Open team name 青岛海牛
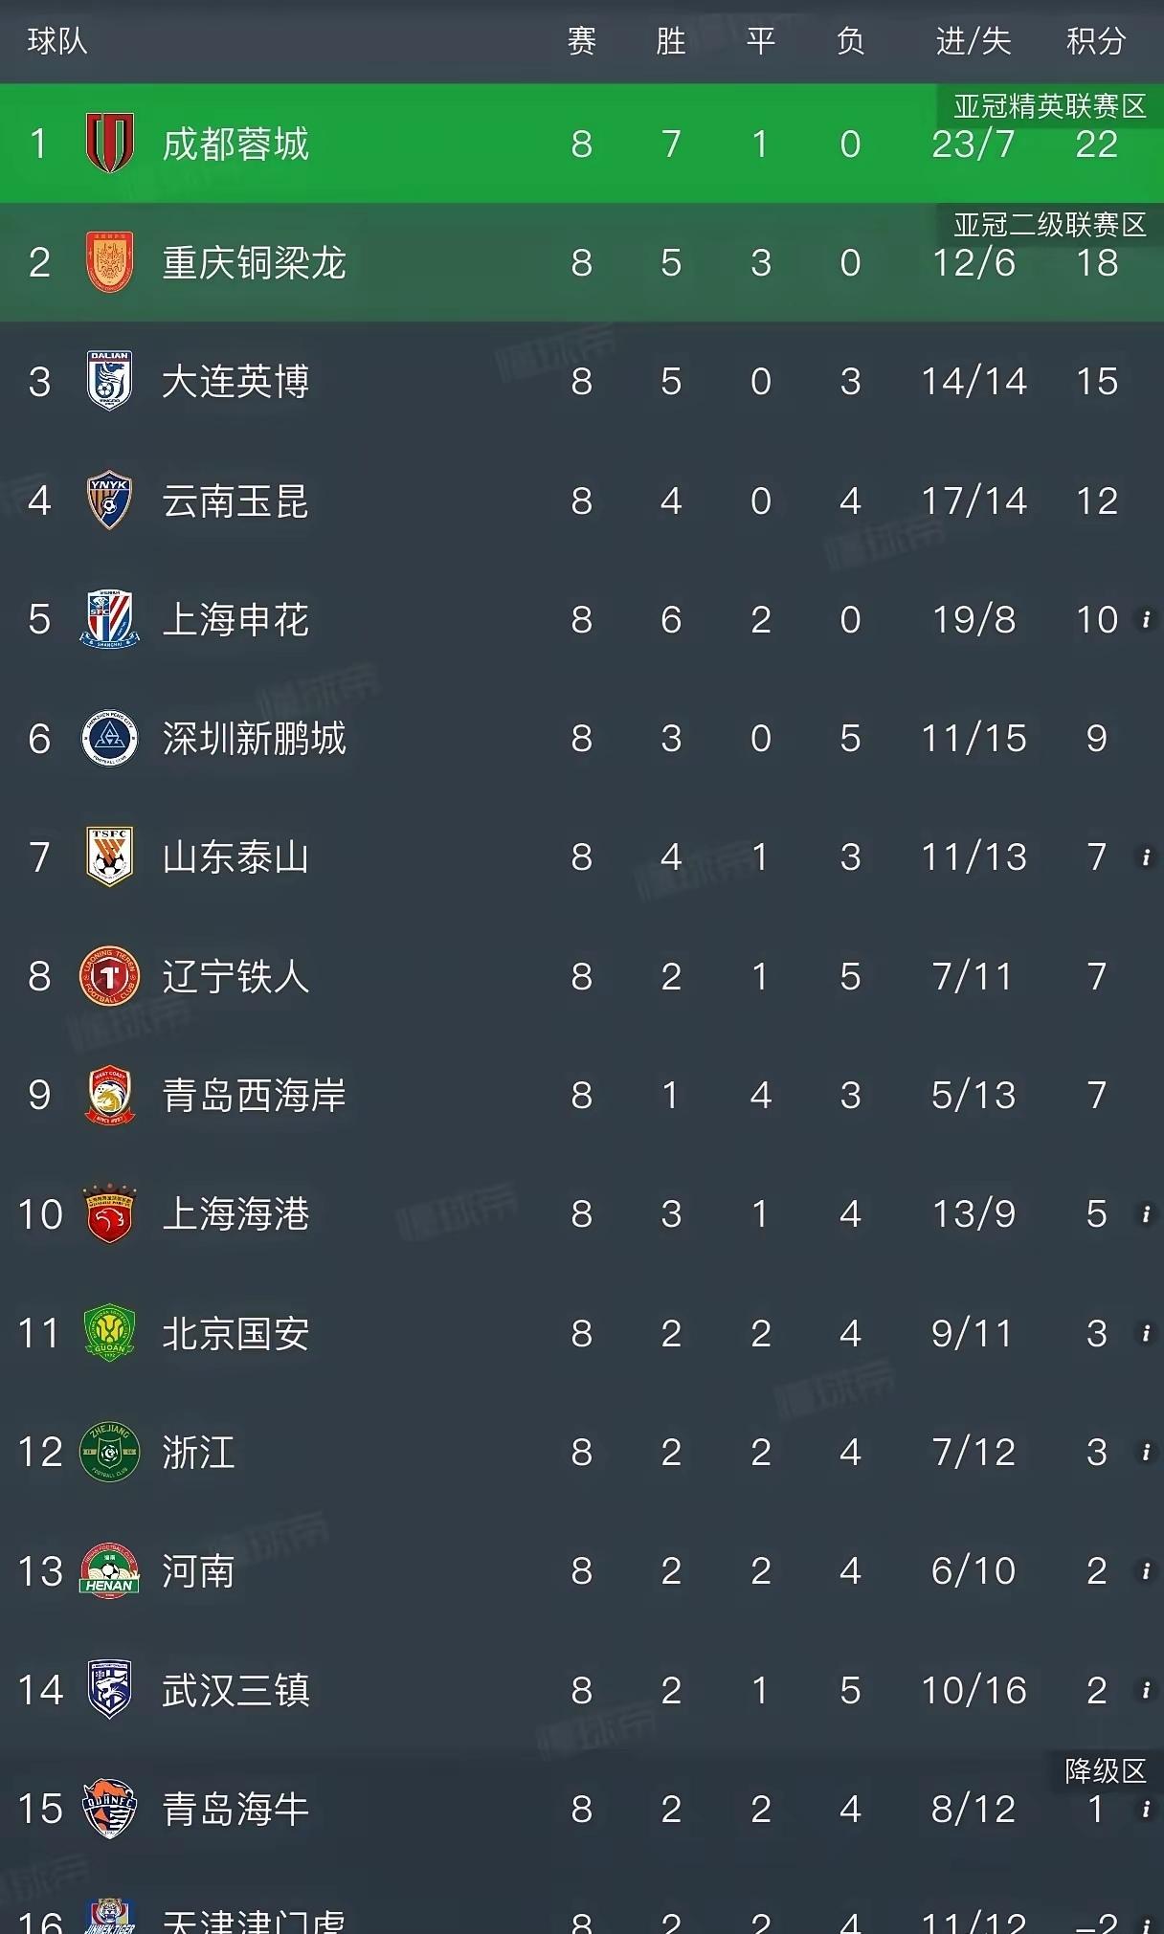 [x=235, y=1809]
